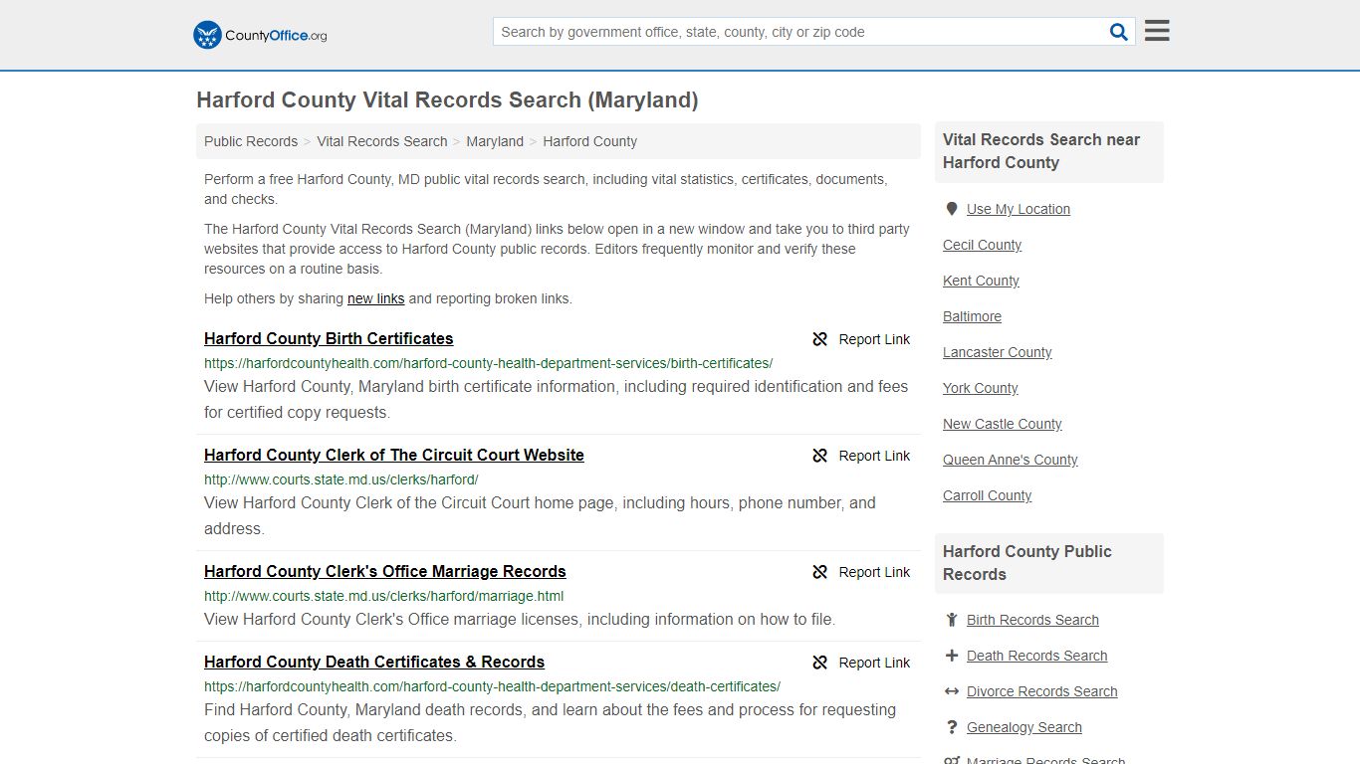
Task: Click 'Vital Records Search near Harford County' heading
Action: click(1041, 151)
